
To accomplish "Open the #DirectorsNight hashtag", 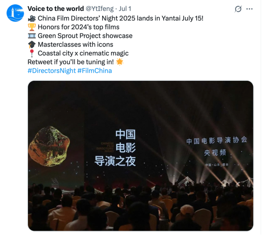I will coord(52,70).
